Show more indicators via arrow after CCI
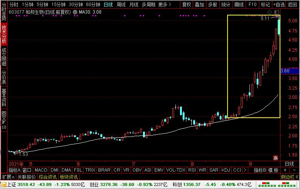Screen dimensions: 300x189 coord(245,170)
